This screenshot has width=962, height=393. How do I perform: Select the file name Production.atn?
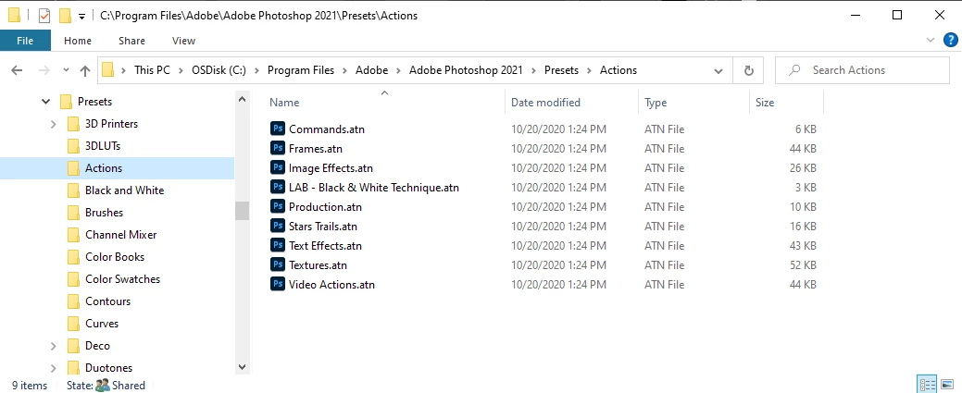pos(326,206)
